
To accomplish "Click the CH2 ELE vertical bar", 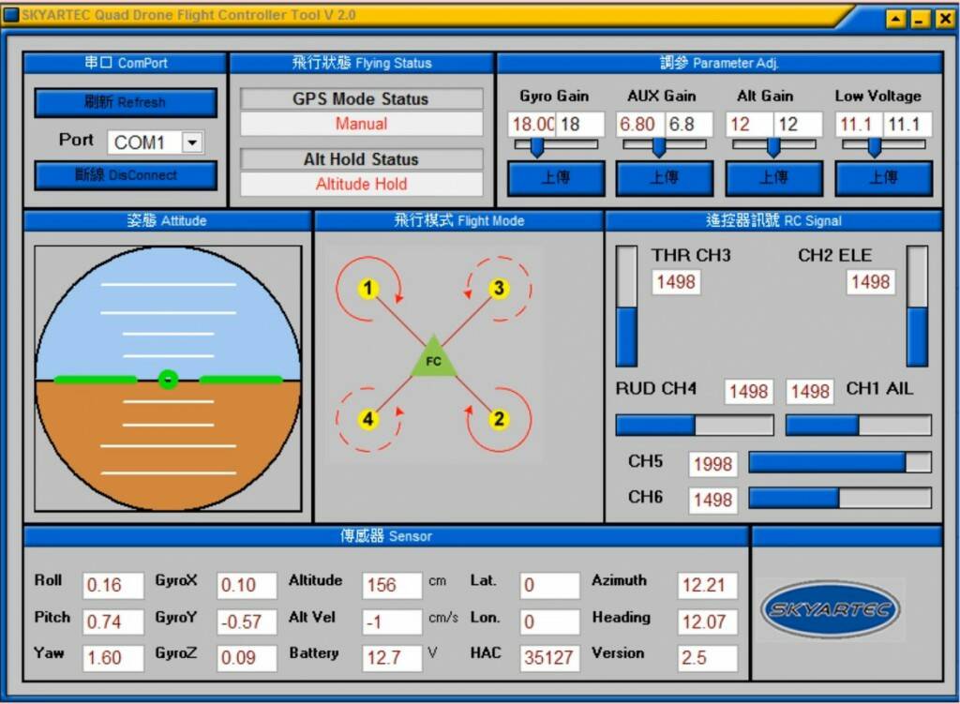I will click(917, 307).
